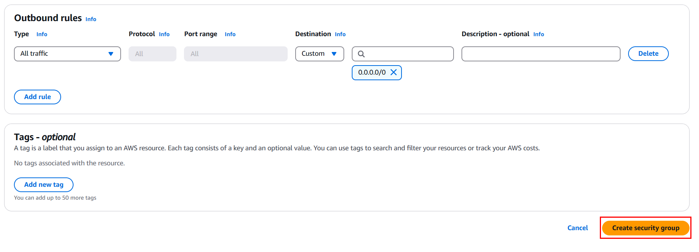The image size is (699, 252).
Task: Click the disabled Protocol All field
Action: coord(152,54)
